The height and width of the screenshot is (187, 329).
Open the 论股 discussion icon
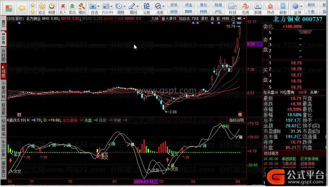pos(146,6)
